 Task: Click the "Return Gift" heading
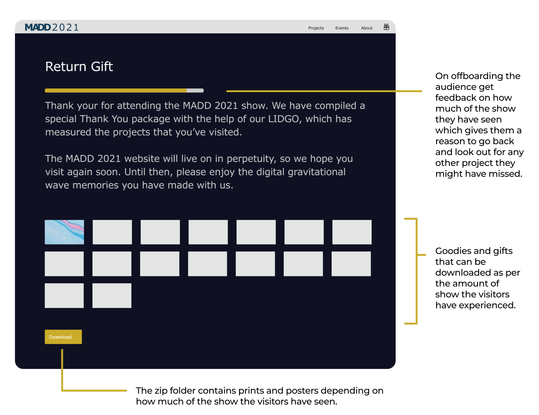(x=79, y=66)
